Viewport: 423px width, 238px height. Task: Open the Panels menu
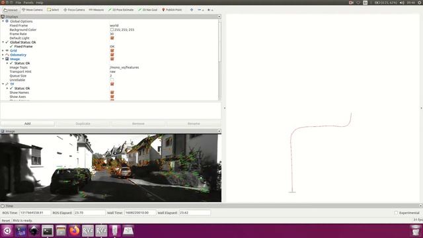pyautogui.click(x=28, y=3)
